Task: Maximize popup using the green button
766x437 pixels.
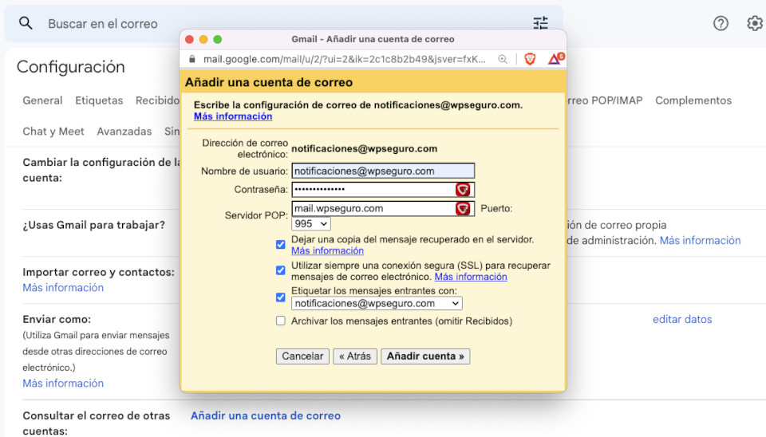Action: point(218,39)
